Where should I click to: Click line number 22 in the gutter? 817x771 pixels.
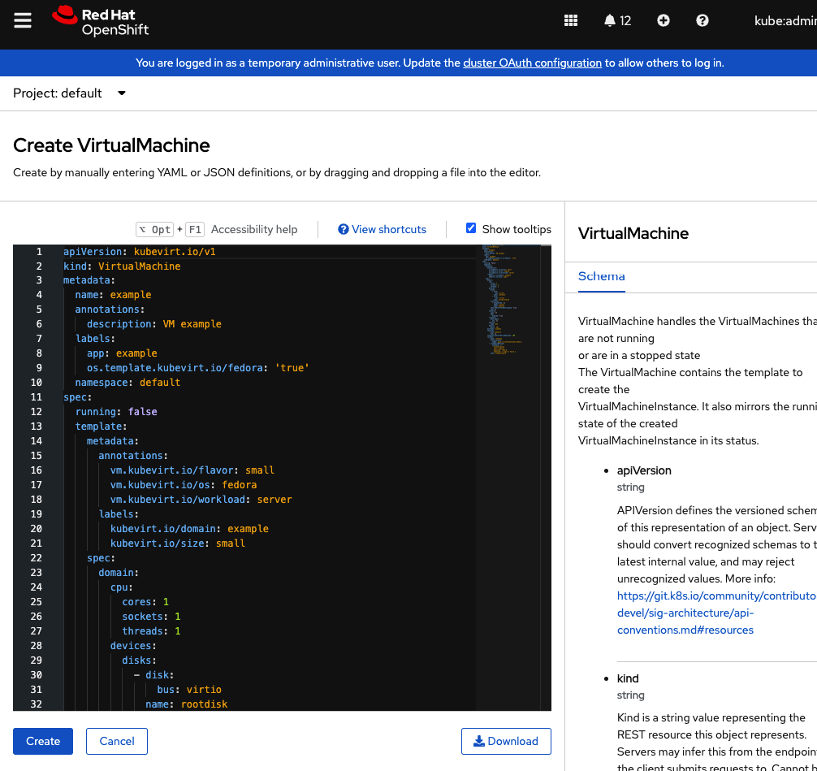point(36,558)
